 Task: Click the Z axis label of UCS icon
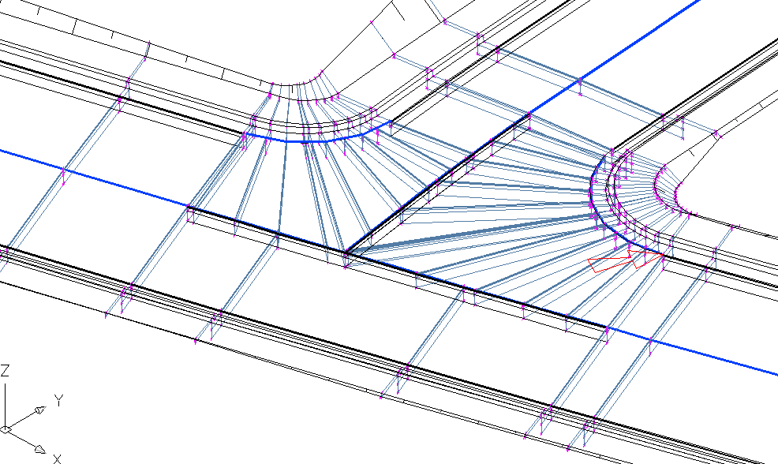(5, 371)
